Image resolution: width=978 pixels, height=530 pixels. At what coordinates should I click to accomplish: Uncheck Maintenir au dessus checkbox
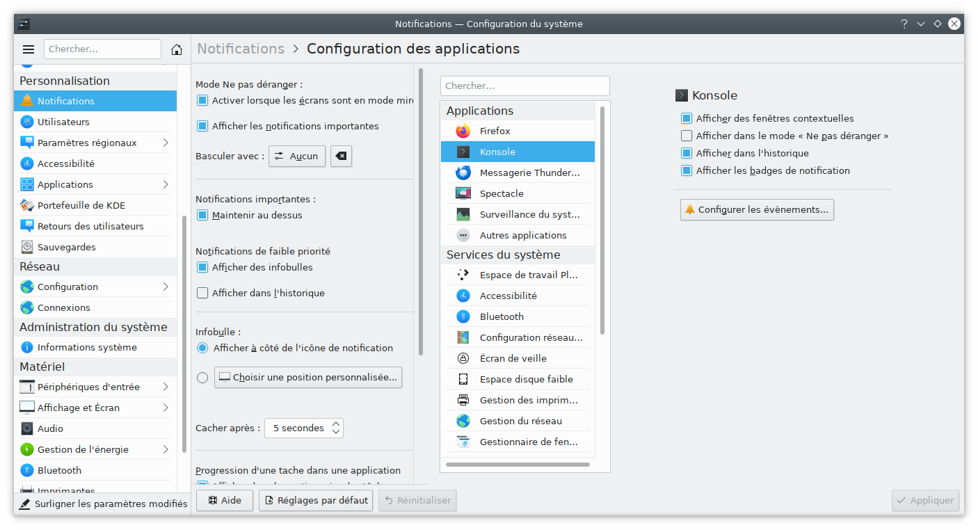202,215
